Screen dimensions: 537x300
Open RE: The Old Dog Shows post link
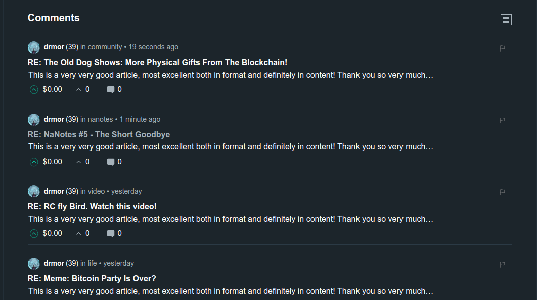click(x=157, y=62)
